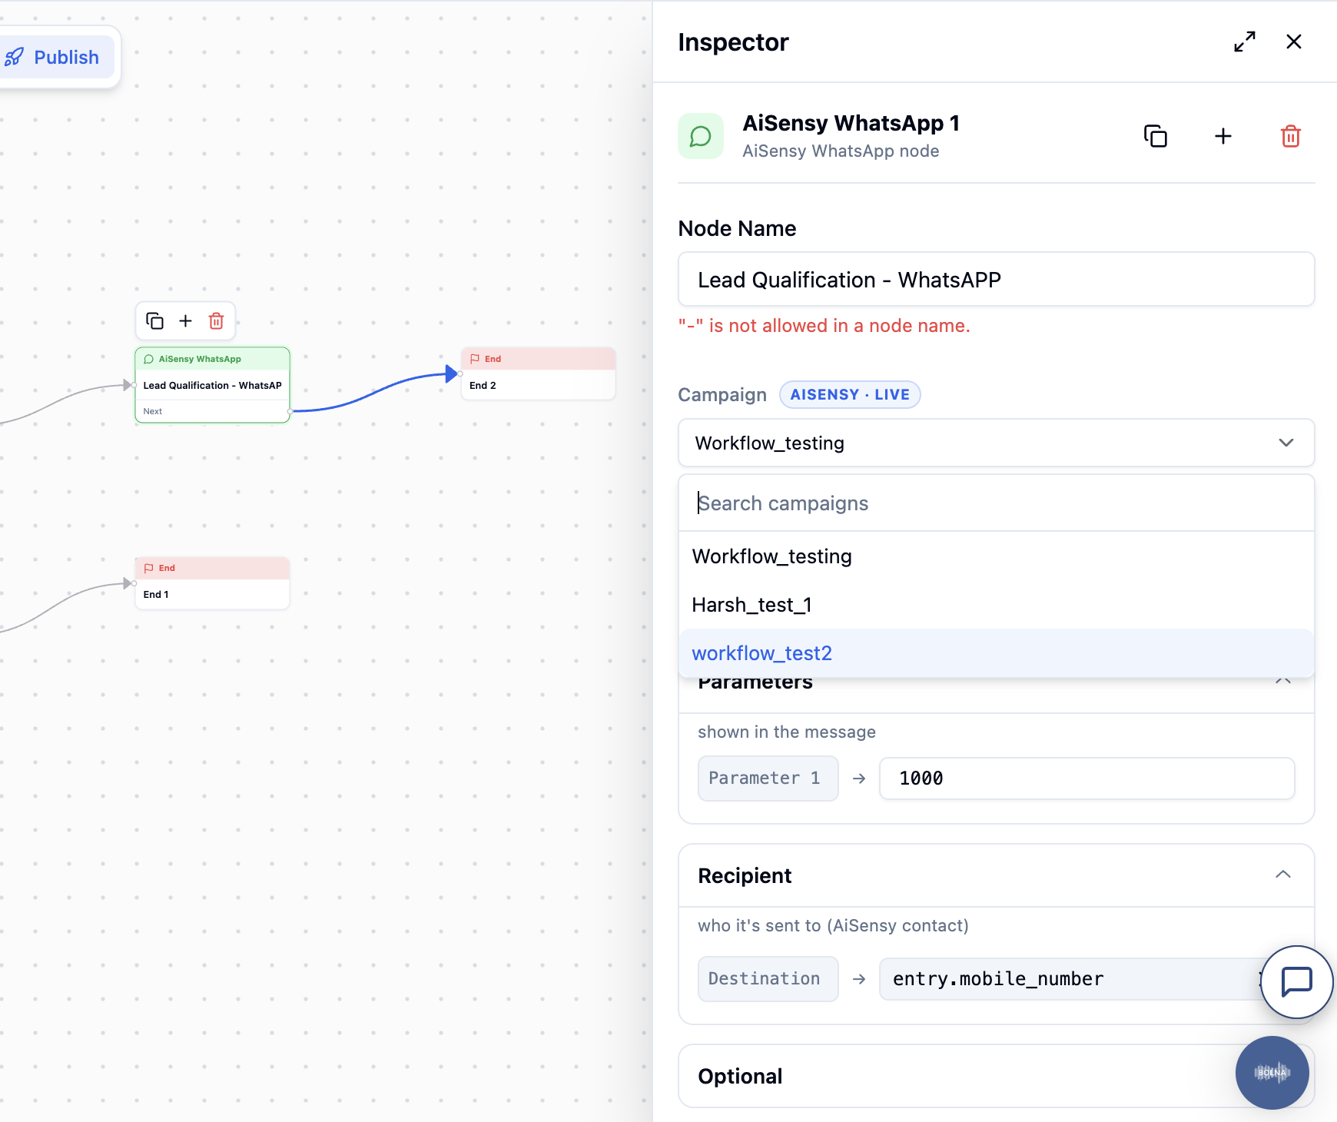
Task: Open the chat bubble widget
Action: pyautogui.click(x=1297, y=982)
